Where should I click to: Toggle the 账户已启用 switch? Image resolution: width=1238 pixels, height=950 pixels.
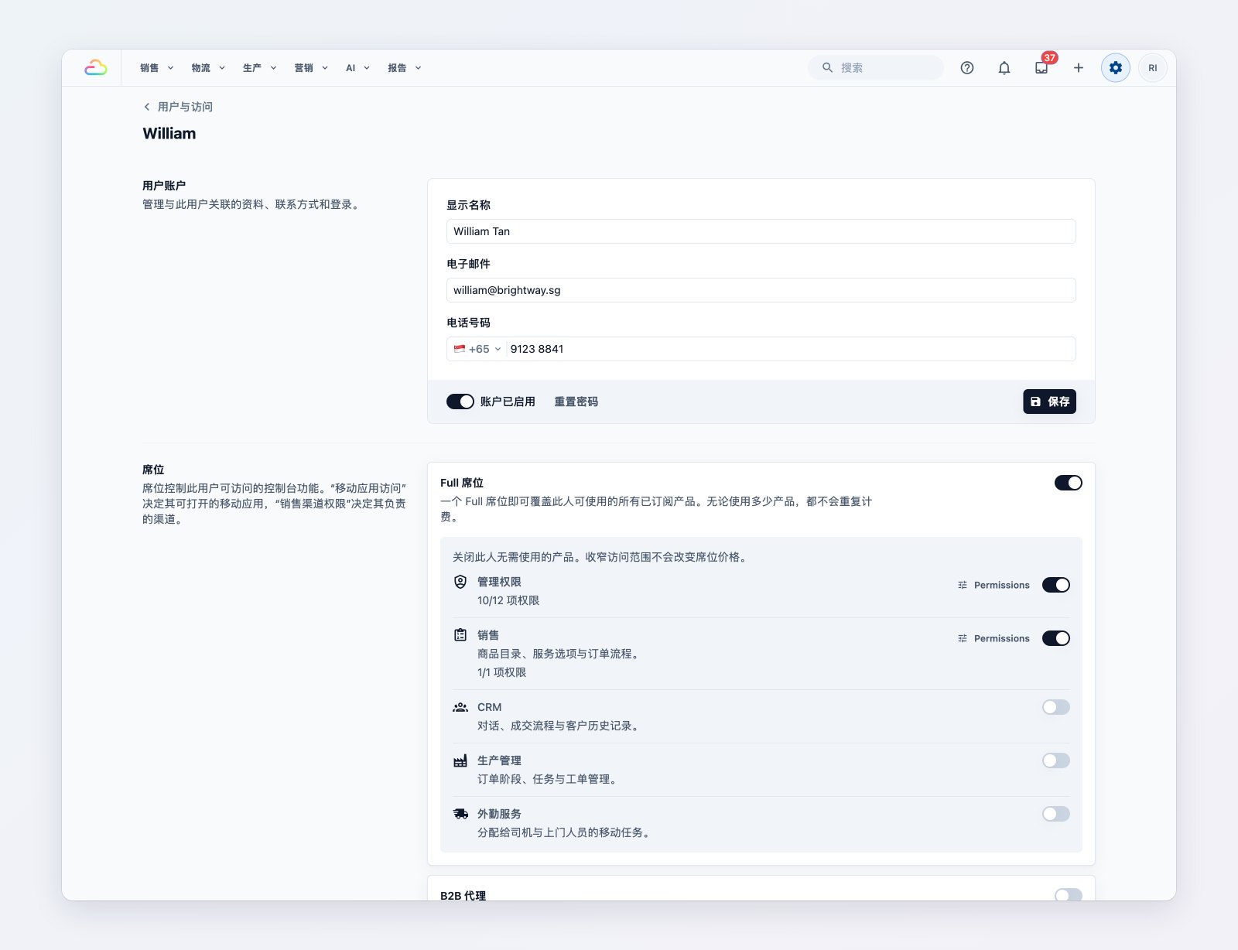click(460, 402)
